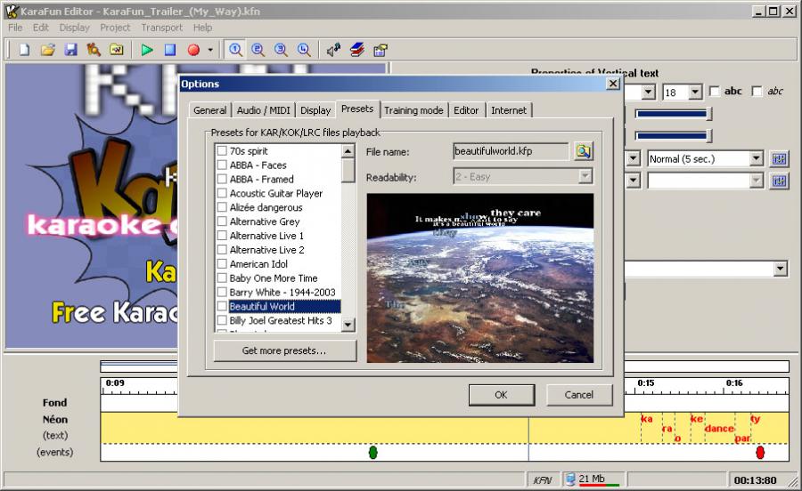
Task: Click the stacked books library icon
Action: pyautogui.click(x=357, y=50)
